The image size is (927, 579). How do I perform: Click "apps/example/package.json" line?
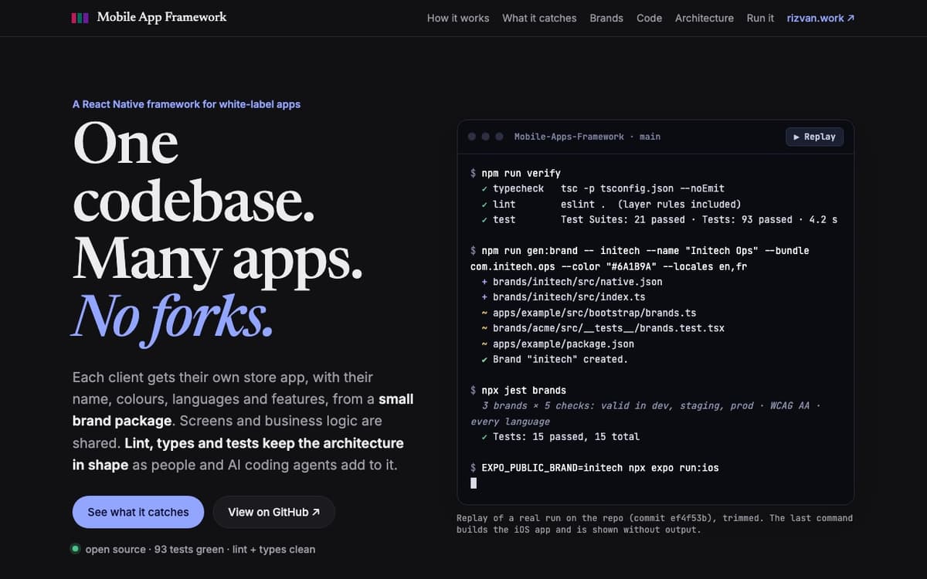tap(558, 344)
